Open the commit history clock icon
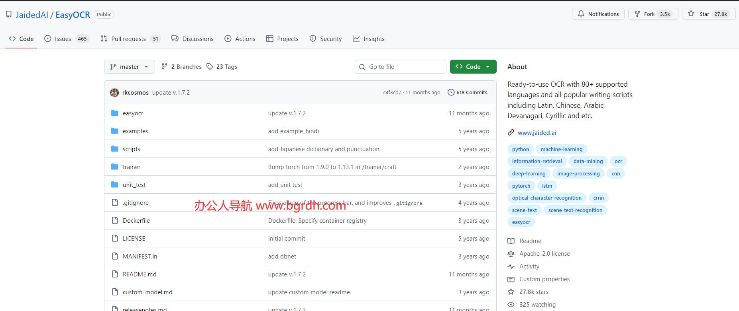Viewport: 739px width, 311px height. (451, 92)
